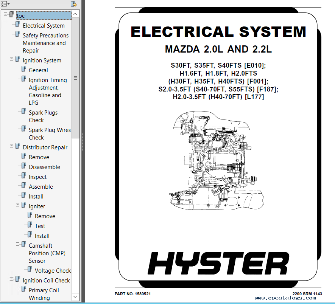The width and height of the screenshot is (335, 304).
Task: Go to Ignition Coil Check bookmark
Action: pos(46,281)
